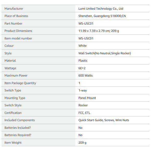Viewport: 152px width, 152px height.
Task: Click the Mounting Type value Panel Mount
Action: pos(87,98)
